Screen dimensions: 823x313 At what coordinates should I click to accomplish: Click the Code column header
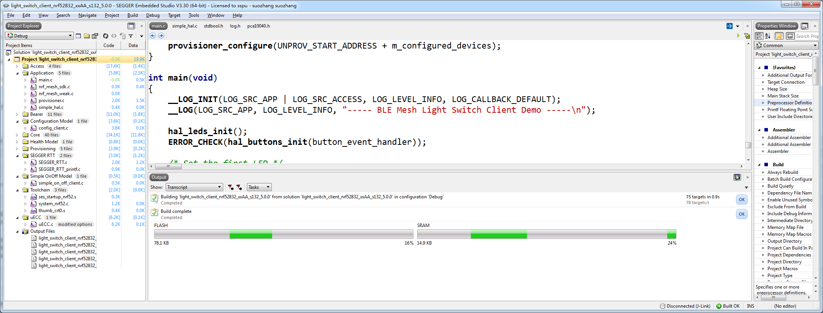pyautogui.click(x=109, y=45)
